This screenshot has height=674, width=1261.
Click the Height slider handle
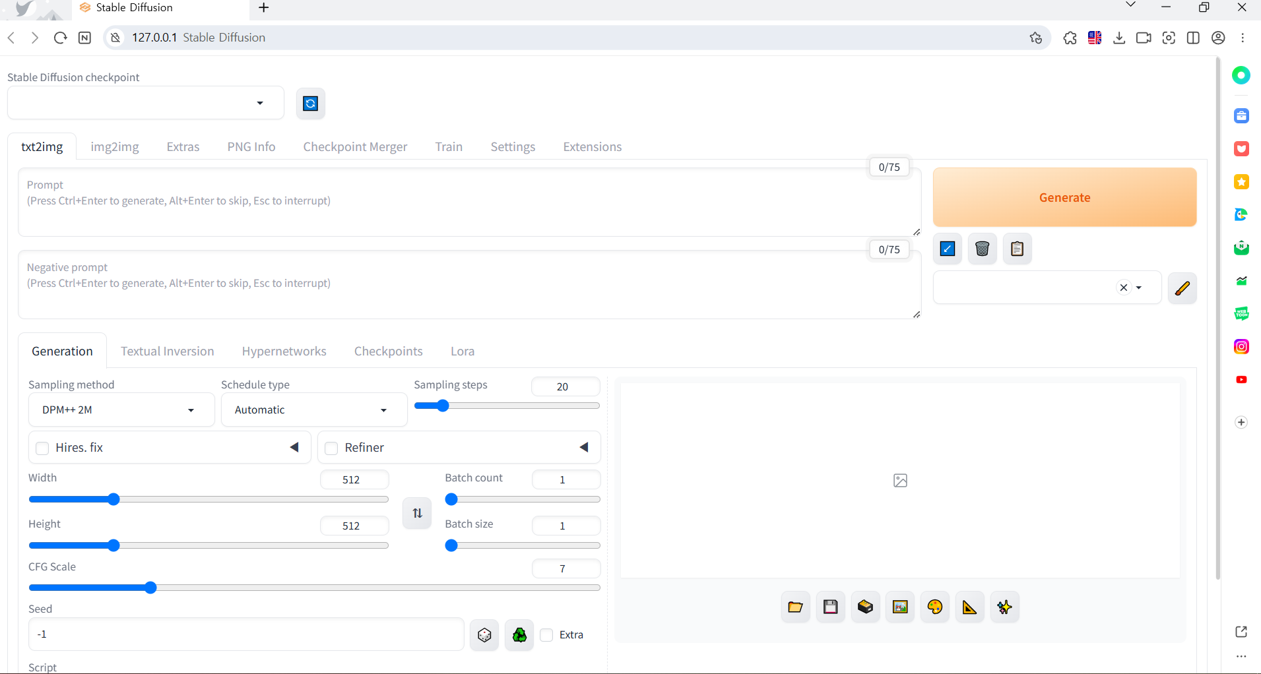point(113,545)
